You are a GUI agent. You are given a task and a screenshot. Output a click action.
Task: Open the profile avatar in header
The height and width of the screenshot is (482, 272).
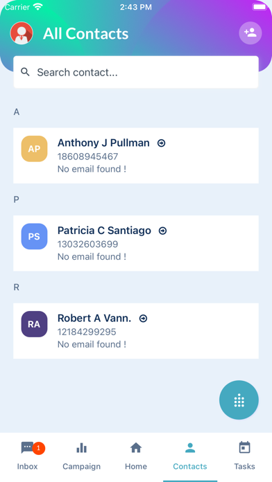pyautogui.click(x=22, y=33)
